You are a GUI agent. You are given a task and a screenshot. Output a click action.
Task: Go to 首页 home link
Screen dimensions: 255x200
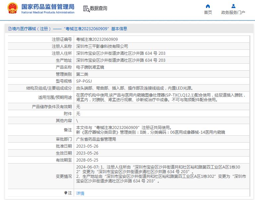click(x=208, y=13)
